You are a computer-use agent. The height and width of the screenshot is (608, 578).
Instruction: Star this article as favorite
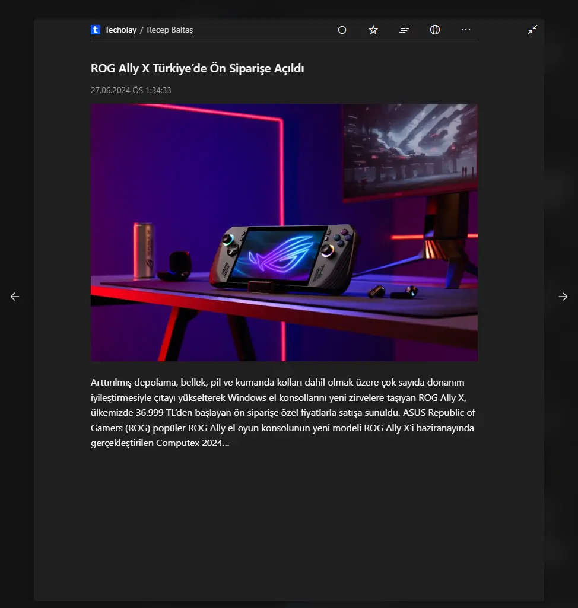click(373, 30)
